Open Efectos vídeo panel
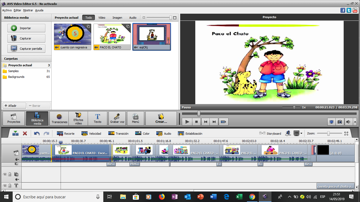 (78, 118)
